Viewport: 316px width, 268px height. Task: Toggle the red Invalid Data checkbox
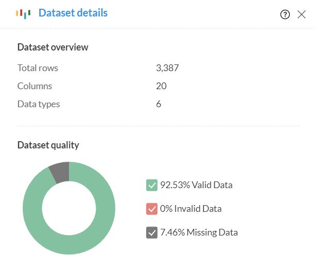[x=151, y=209]
